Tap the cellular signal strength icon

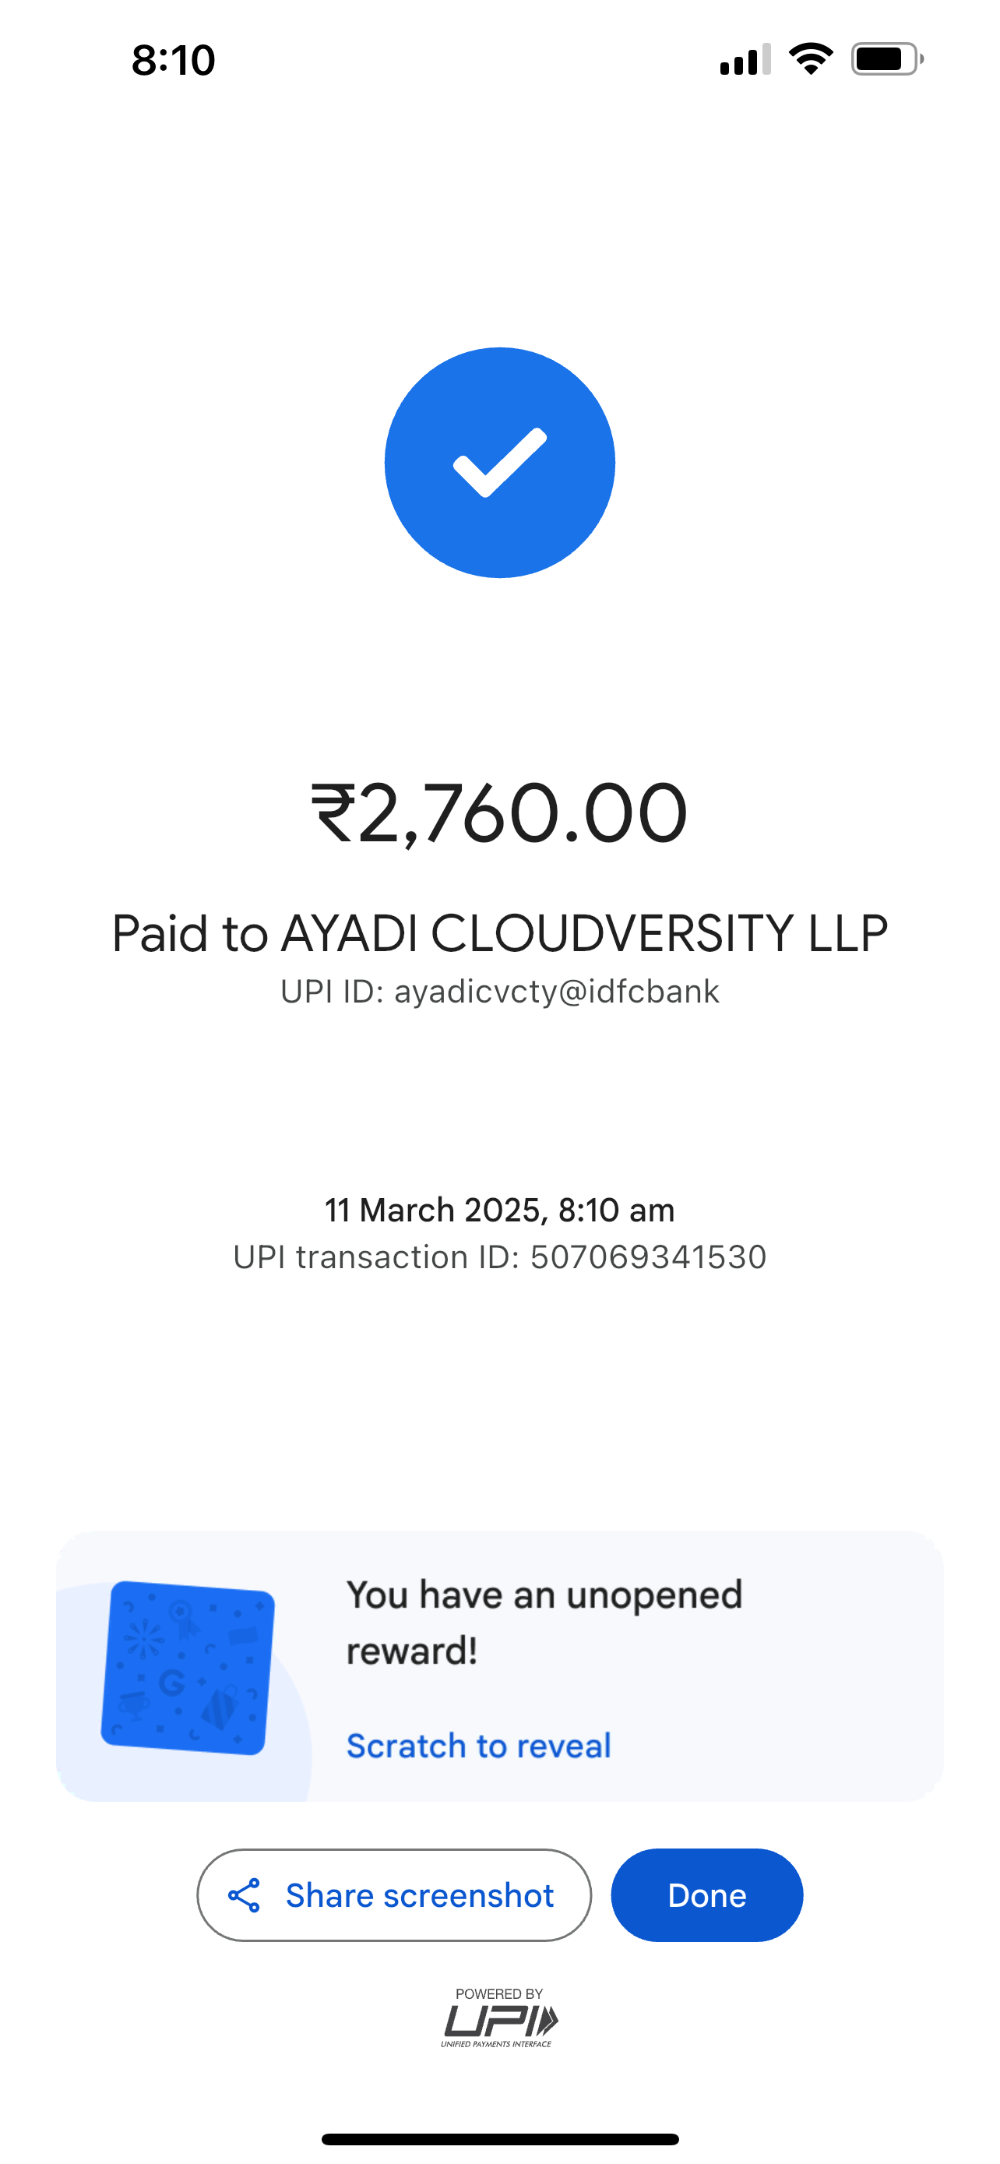tap(745, 60)
